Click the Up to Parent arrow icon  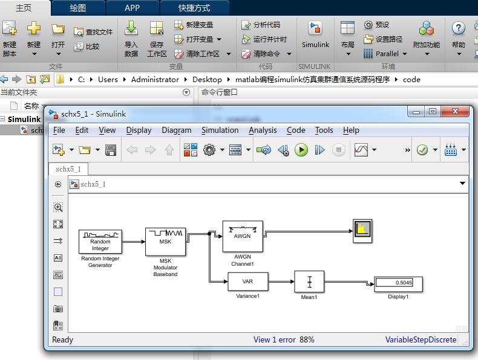click(x=169, y=150)
